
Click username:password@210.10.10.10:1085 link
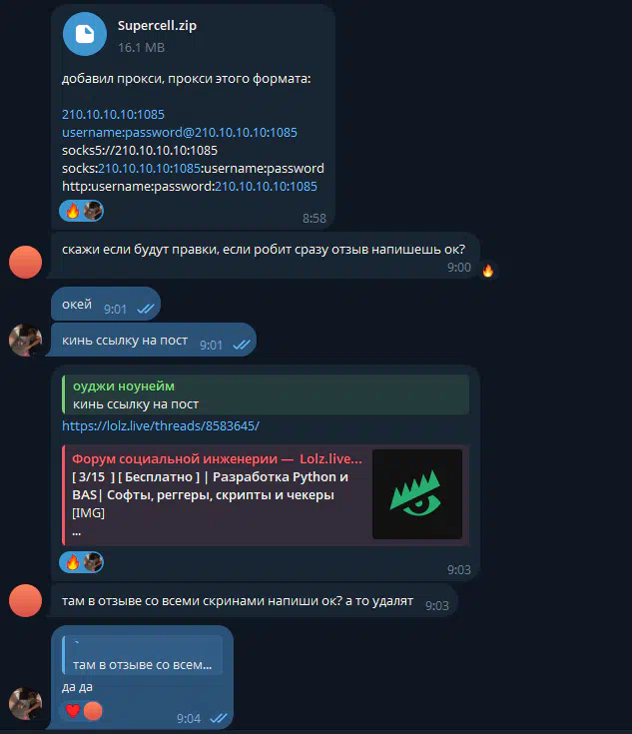click(x=180, y=133)
